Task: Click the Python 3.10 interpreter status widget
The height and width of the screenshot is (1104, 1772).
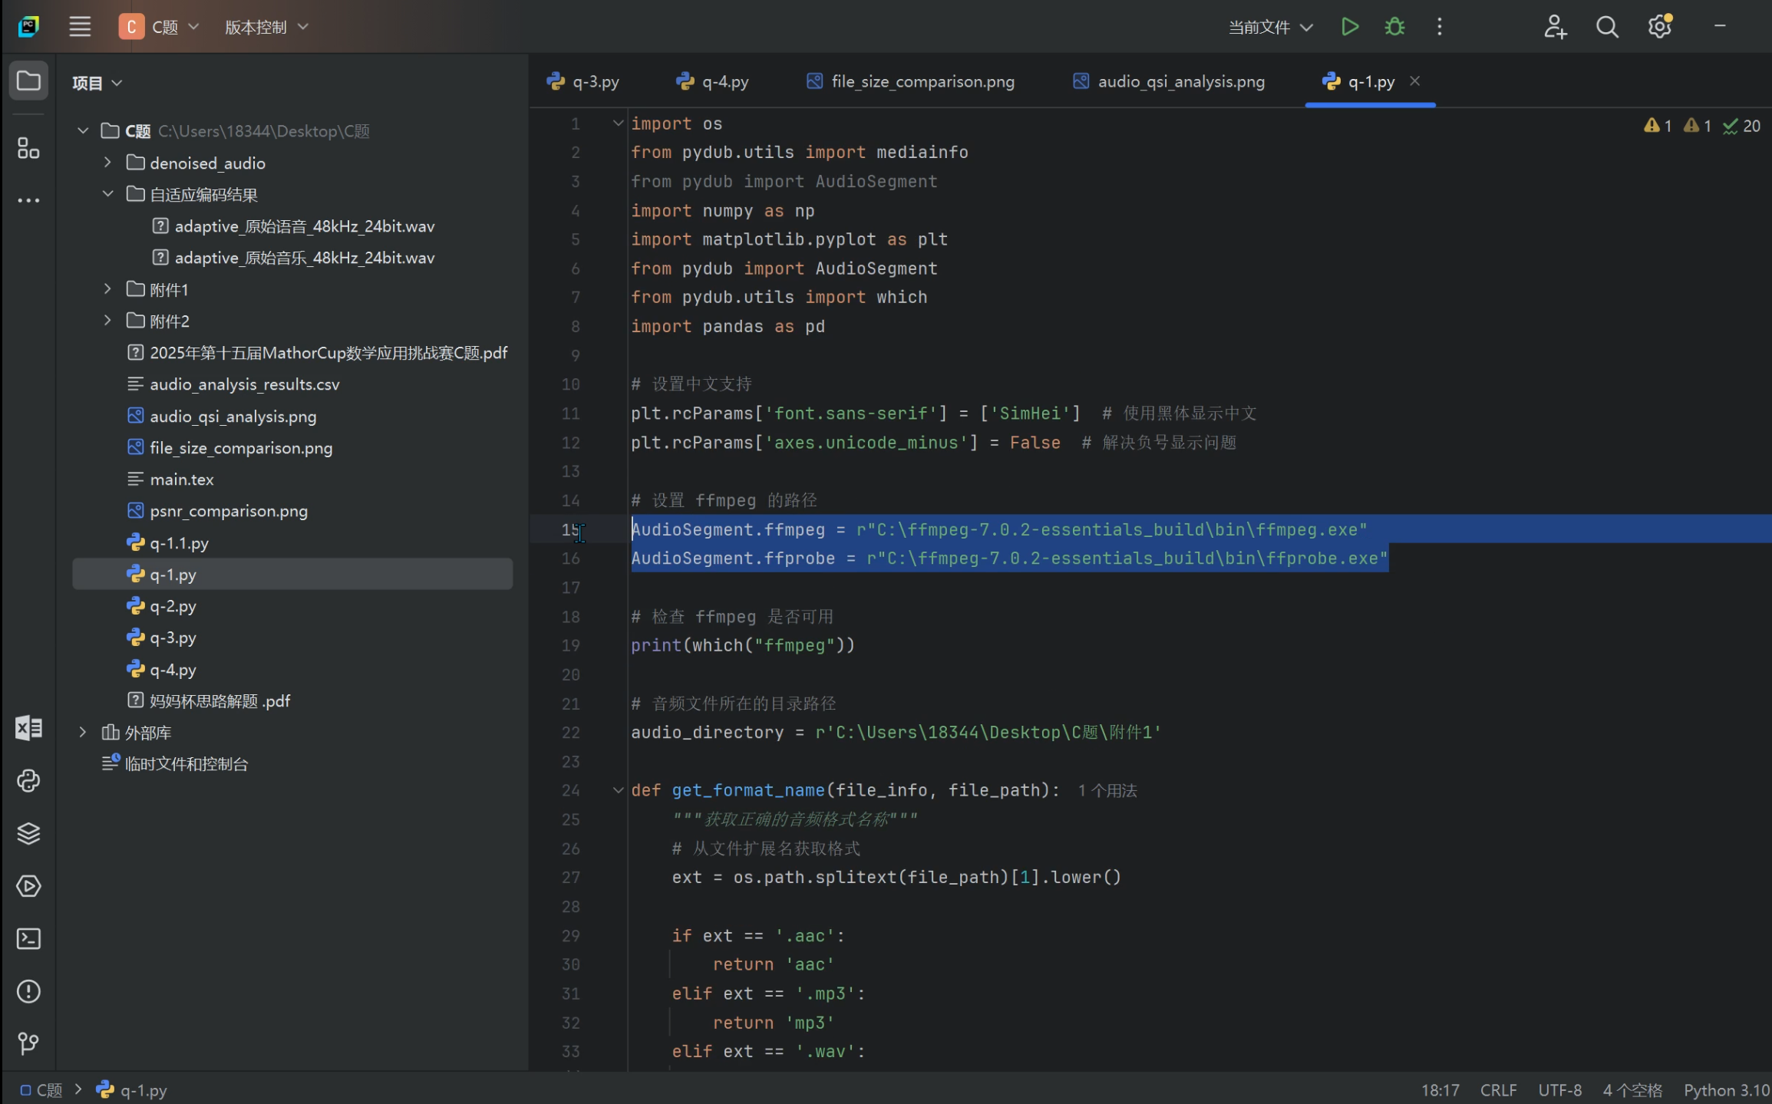Action: pos(1725,1090)
